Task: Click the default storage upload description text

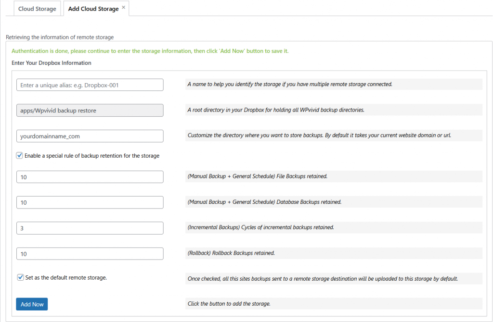Action: coord(323,278)
